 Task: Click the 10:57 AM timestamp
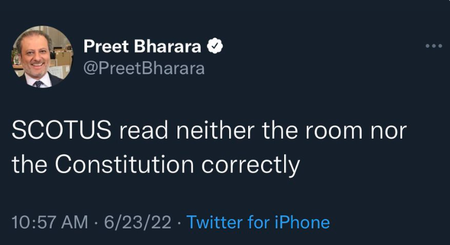point(49,222)
